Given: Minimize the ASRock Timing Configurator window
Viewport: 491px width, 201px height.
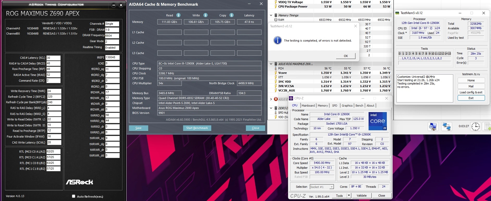Looking at the screenshot, I should (x=114, y=5).
